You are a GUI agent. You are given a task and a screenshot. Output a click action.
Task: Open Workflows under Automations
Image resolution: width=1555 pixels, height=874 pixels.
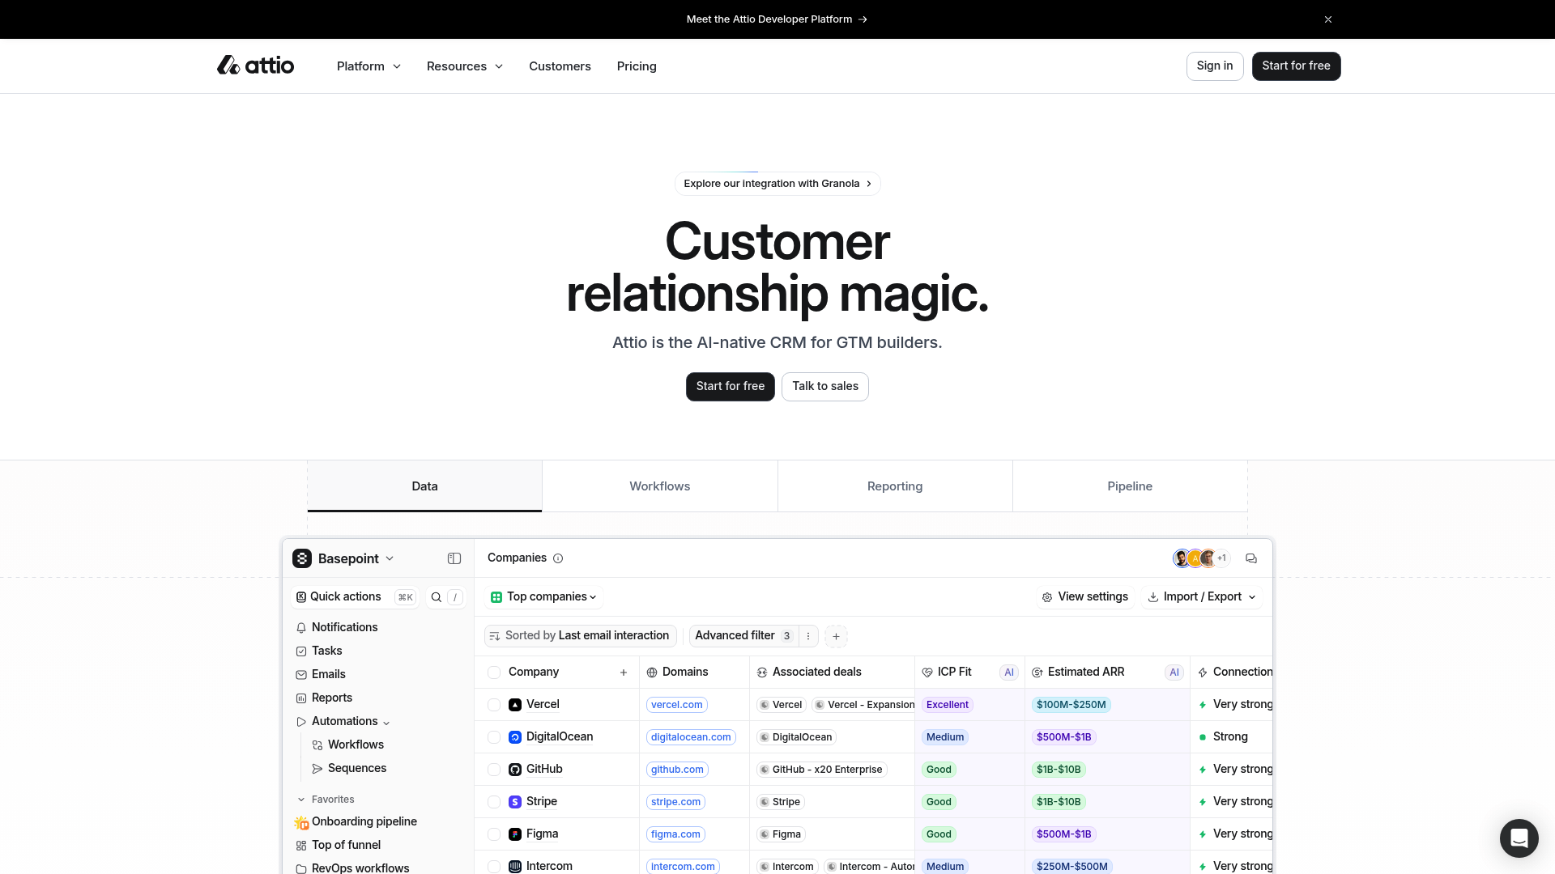point(348,745)
